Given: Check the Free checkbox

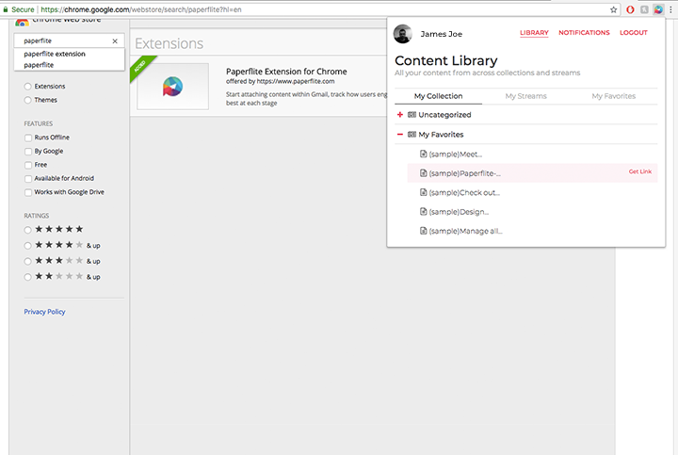Looking at the screenshot, I should [x=28, y=165].
